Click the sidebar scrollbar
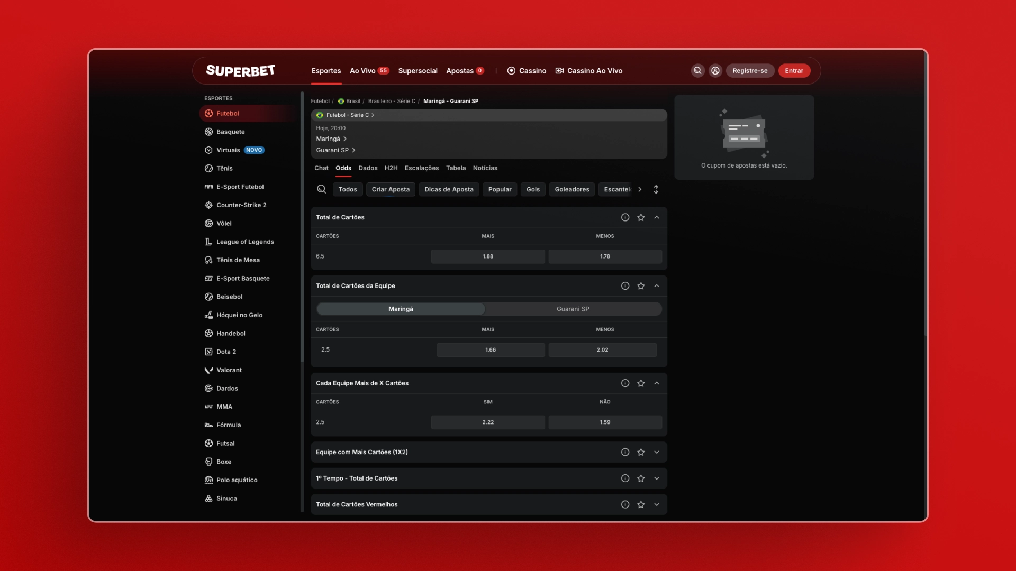The width and height of the screenshot is (1016, 571). pos(302,227)
